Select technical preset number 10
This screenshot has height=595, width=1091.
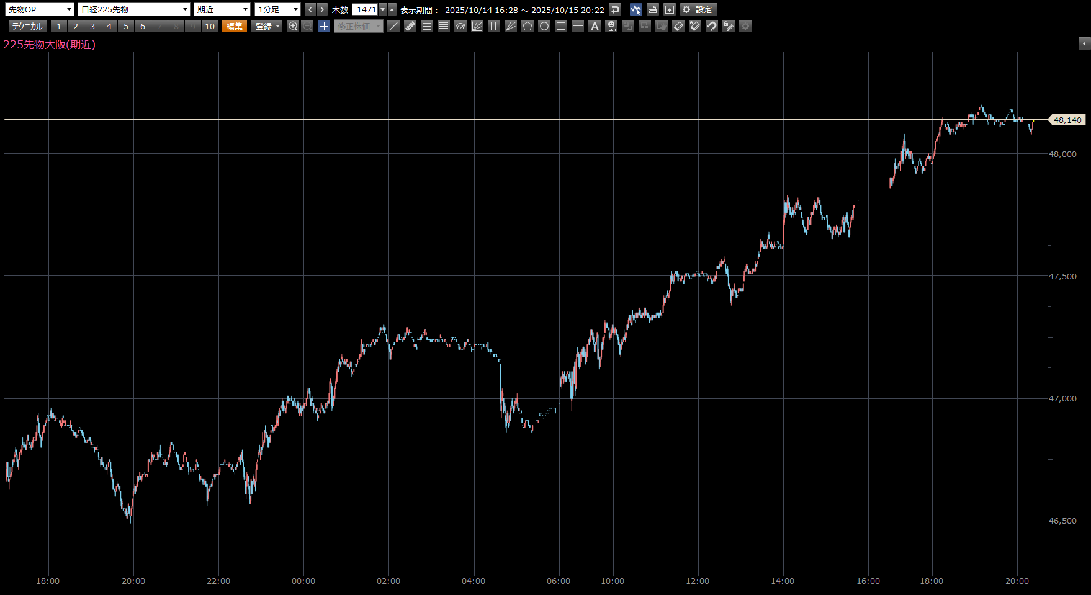[210, 26]
